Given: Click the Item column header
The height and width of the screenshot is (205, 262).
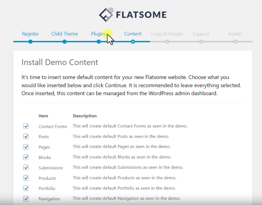Looking at the screenshot, I should [x=43, y=116].
